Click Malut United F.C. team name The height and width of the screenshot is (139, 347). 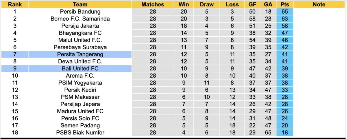coord(80,40)
